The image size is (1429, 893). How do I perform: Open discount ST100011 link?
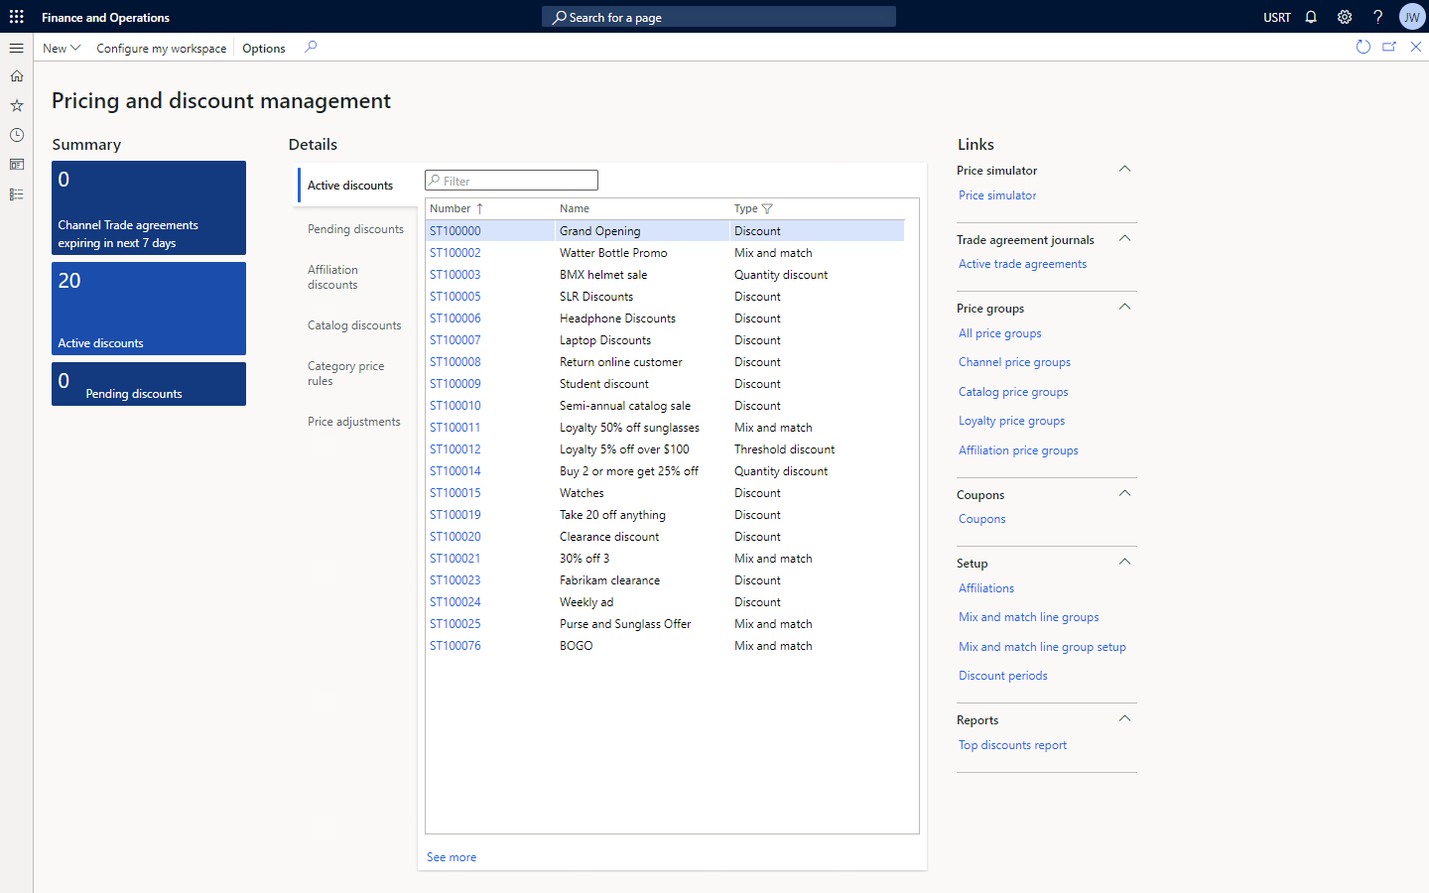(x=455, y=428)
